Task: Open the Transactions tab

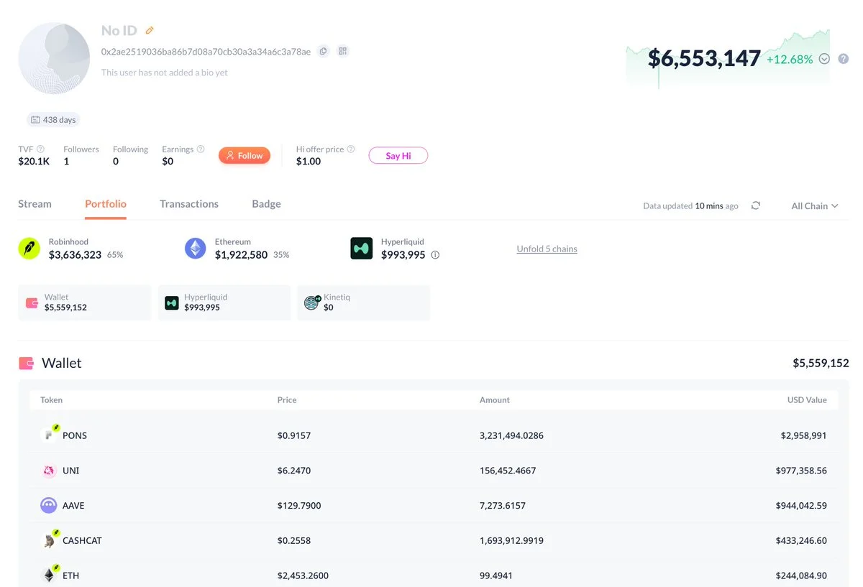Action: 189,204
